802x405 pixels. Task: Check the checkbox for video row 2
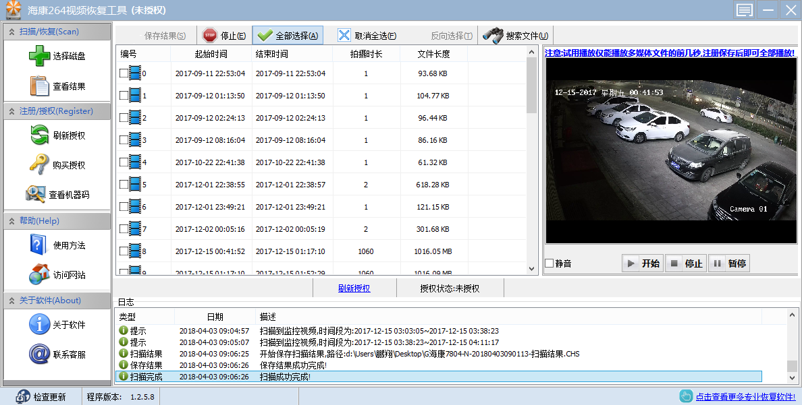124,117
